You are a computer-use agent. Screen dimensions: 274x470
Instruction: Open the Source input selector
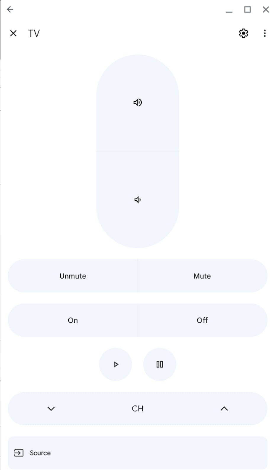point(138,453)
